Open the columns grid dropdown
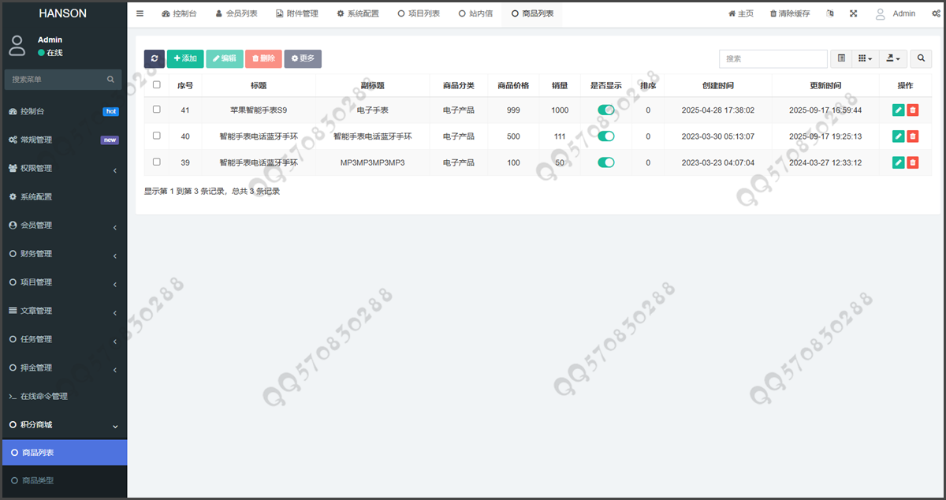 pos(866,58)
